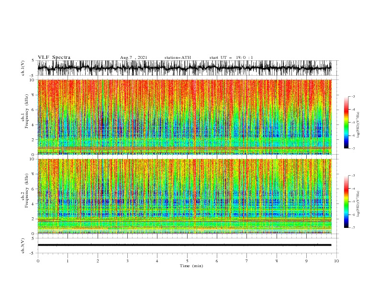The image size is (379, 293).
Task: Click the ch.1 spectrogram color scale bar
Action: [x=346, y=123]
